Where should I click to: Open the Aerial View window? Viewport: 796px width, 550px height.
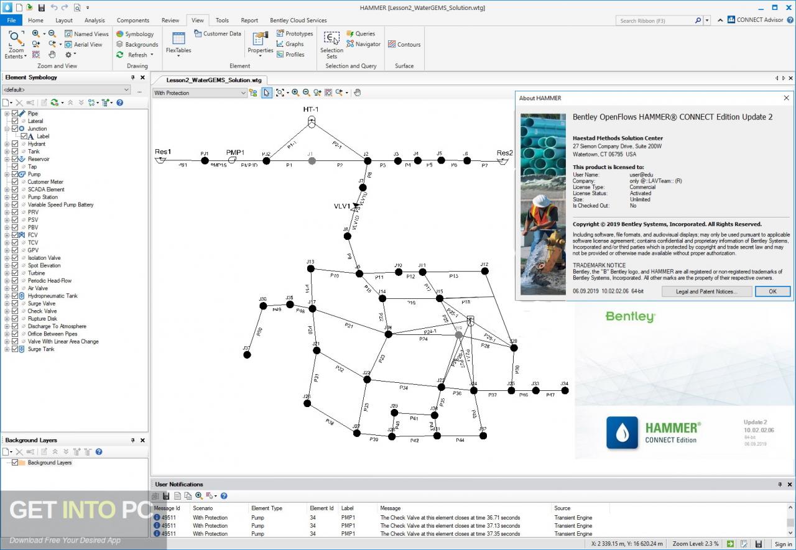pyautogui.click(x=83, y=44)
